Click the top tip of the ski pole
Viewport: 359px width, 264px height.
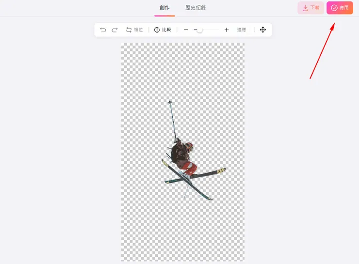pyautogui.click(x=170, y=102)
